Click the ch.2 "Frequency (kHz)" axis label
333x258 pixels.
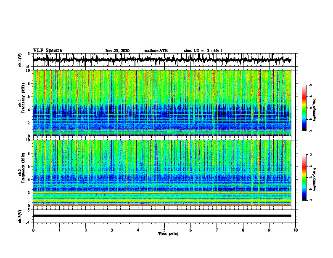23,168
